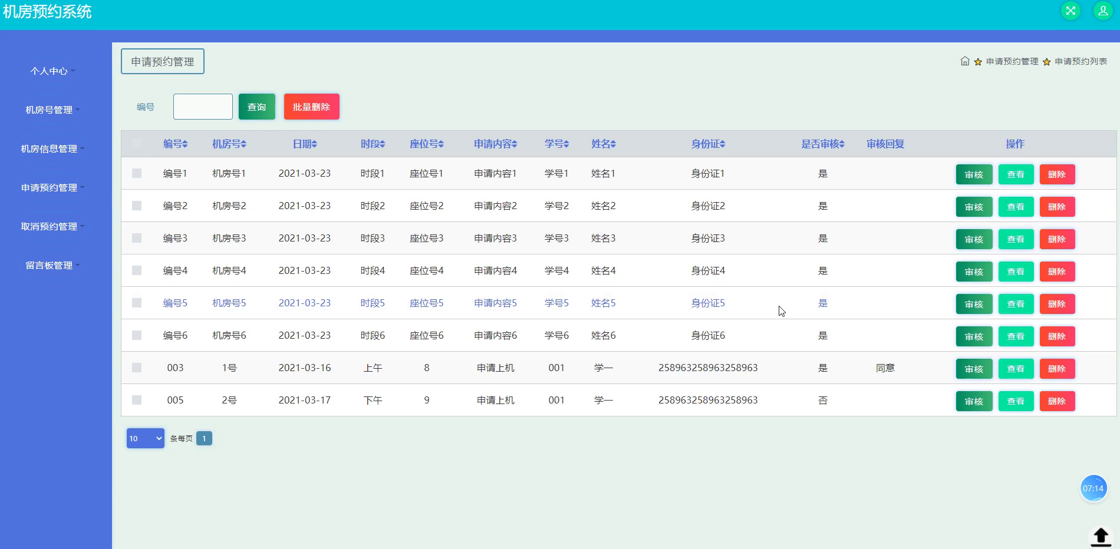Click 查看 for row 编号6
This screenshot has width=1120, height=549.
click(x=1016, y=336)
